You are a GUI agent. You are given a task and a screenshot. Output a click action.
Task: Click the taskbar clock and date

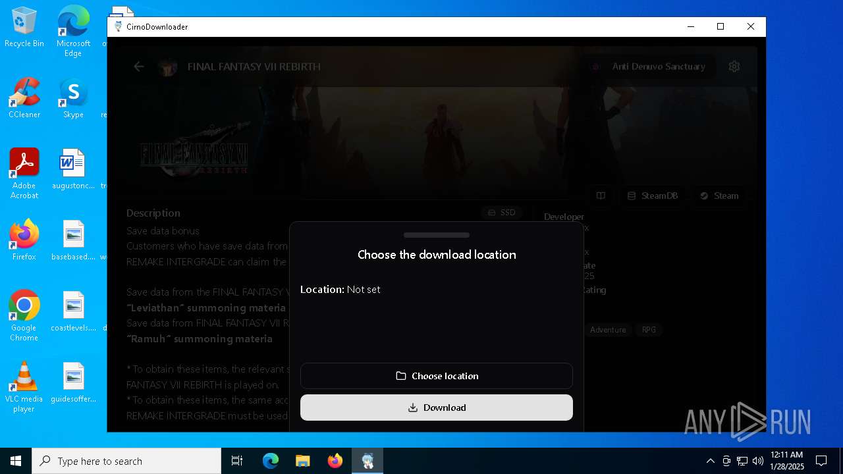(x=787, y=461)
